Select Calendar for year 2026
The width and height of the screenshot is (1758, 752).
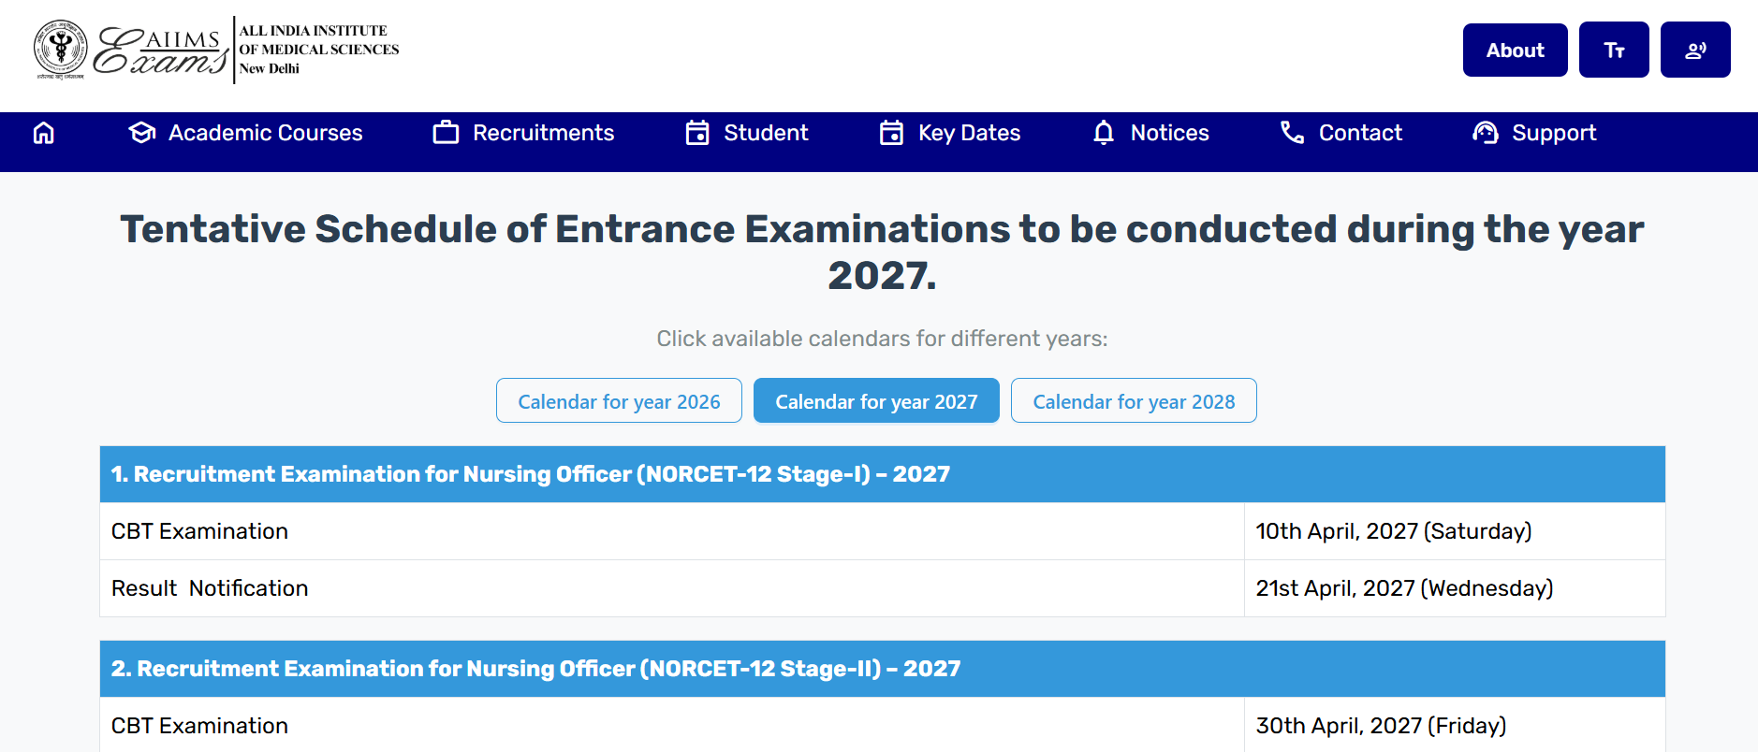619,400
